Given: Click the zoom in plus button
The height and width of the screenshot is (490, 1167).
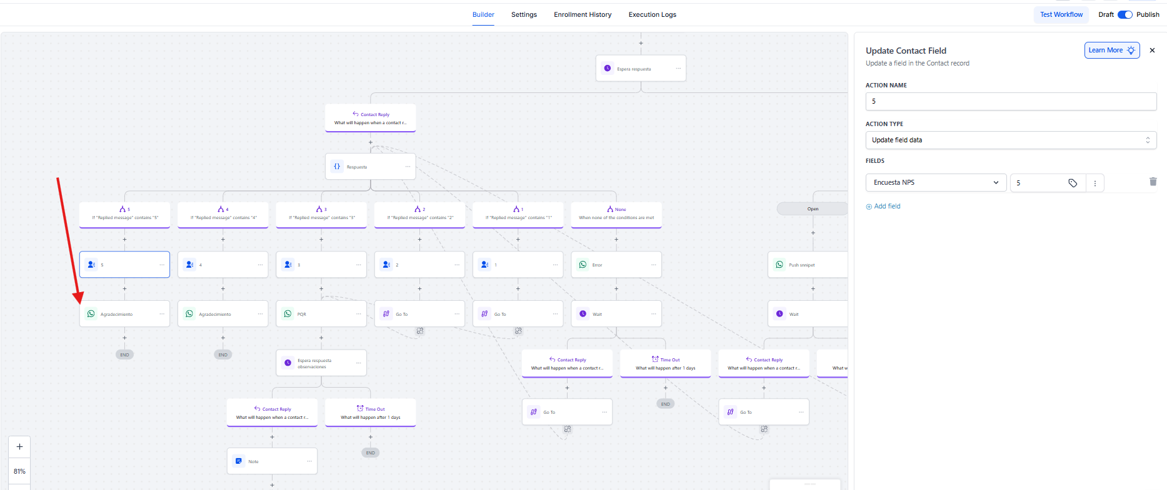Looking at the screenshot, I should click(x=19, y=447).
